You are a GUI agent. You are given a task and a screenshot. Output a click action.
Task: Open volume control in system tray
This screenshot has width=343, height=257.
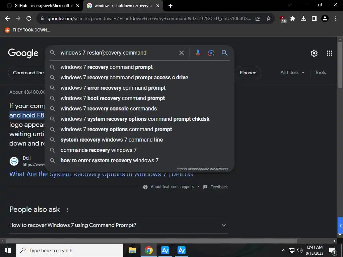(300, 250)
